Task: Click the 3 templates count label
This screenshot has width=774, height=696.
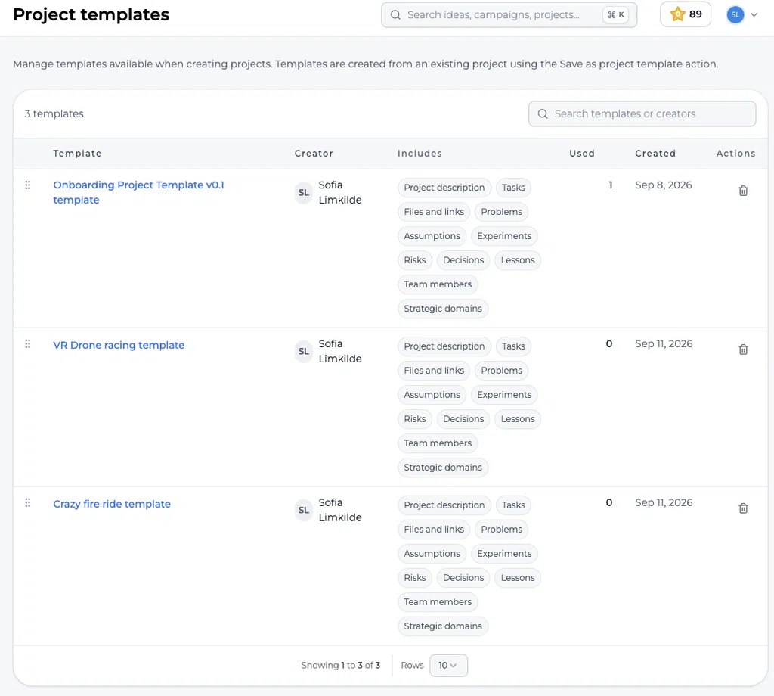Action: tap(54, 114)
